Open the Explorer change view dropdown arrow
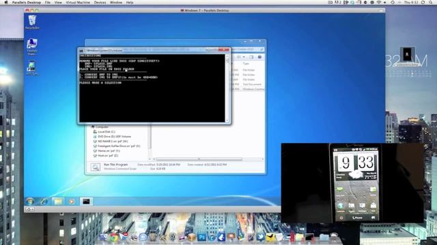 coord(244,57)
